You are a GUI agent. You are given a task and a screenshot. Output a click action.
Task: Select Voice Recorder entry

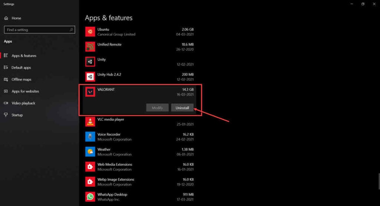click(x=109, y=134)
